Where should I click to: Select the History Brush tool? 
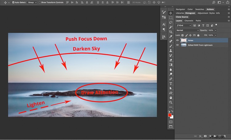(171, 56)
